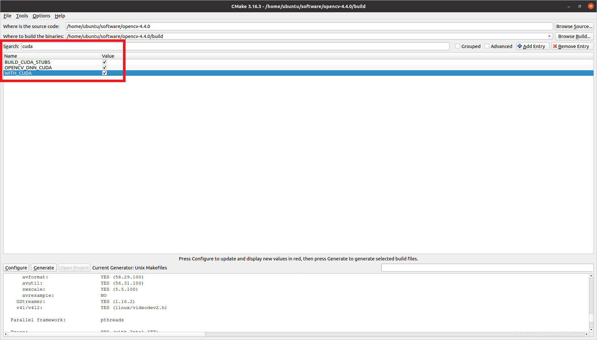Toggle BUILD_CUDA_STUBS checkbox

point(105,62)
